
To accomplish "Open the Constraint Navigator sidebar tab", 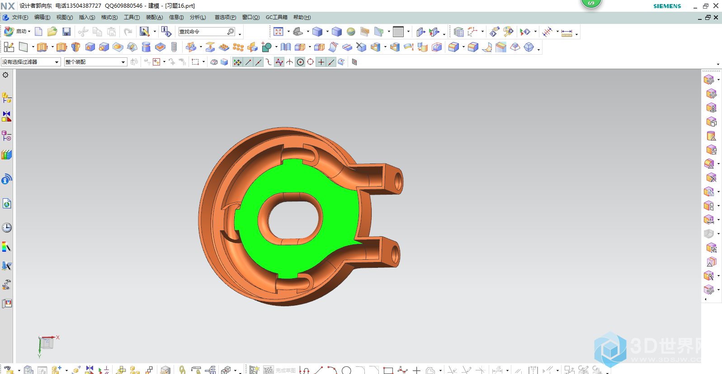I will point(6,117).
